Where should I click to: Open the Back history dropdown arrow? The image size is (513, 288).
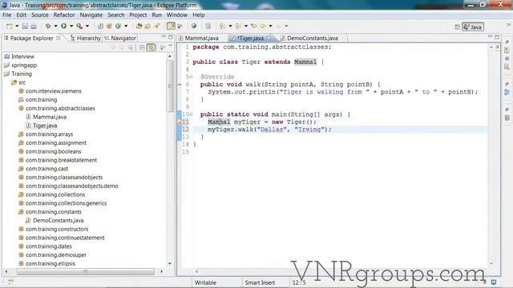(270, 26)
